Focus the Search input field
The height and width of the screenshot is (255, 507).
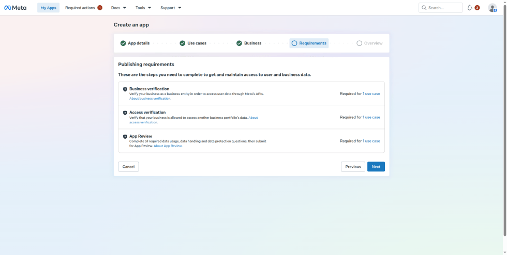440,8
